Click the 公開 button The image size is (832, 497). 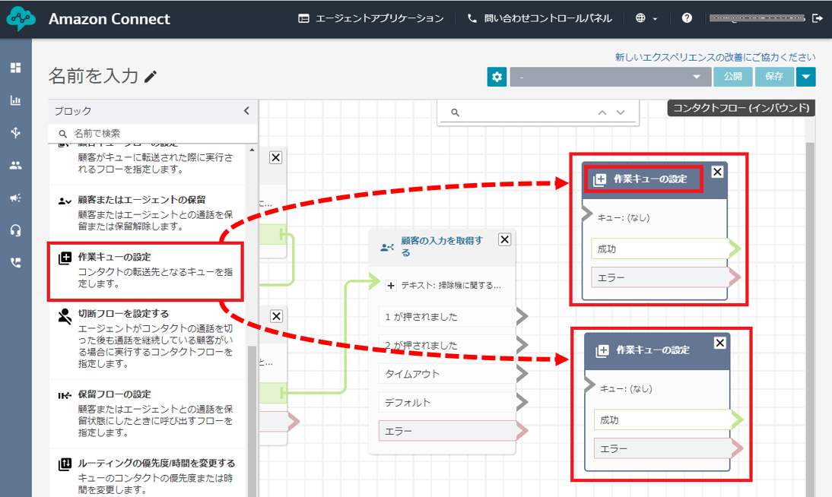tap(733, 77)
